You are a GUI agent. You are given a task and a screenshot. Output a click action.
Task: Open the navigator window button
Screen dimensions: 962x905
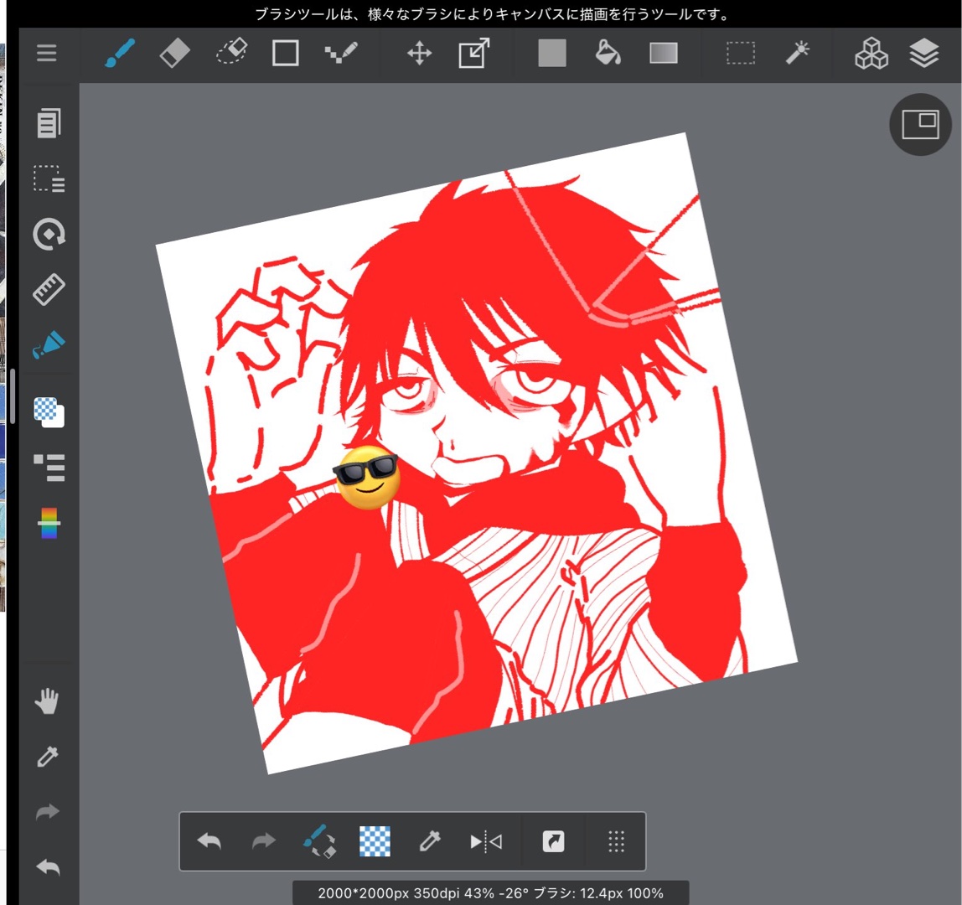pos(920,125)
